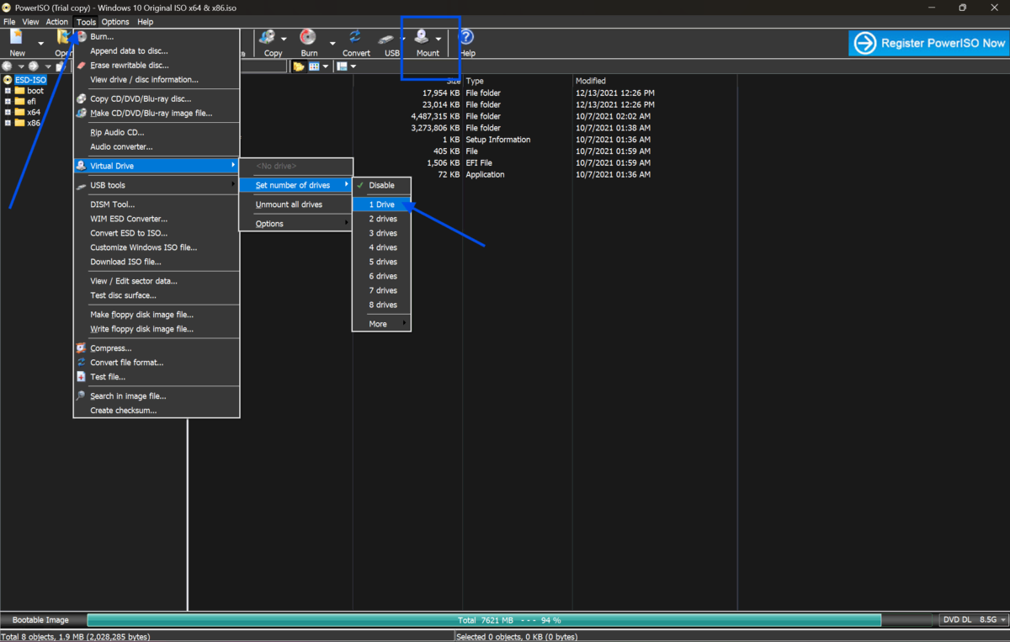Open the DVD DL 8.5G media type dropdown
This screenshot has width=1010, height=642.
pyautogui.click(x=974, y=619)
